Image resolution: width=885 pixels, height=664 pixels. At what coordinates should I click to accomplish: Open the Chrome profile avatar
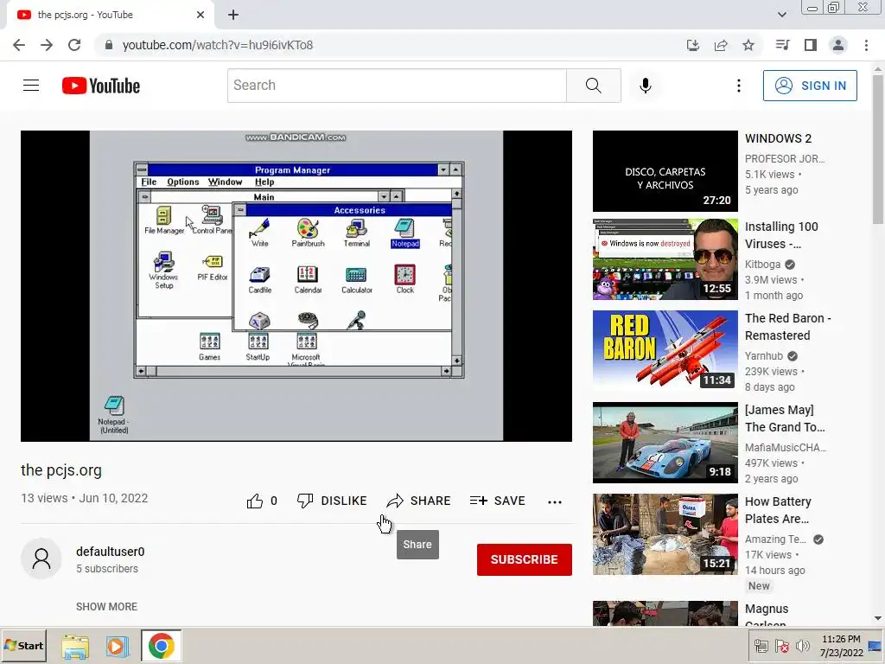click(838, 45)
